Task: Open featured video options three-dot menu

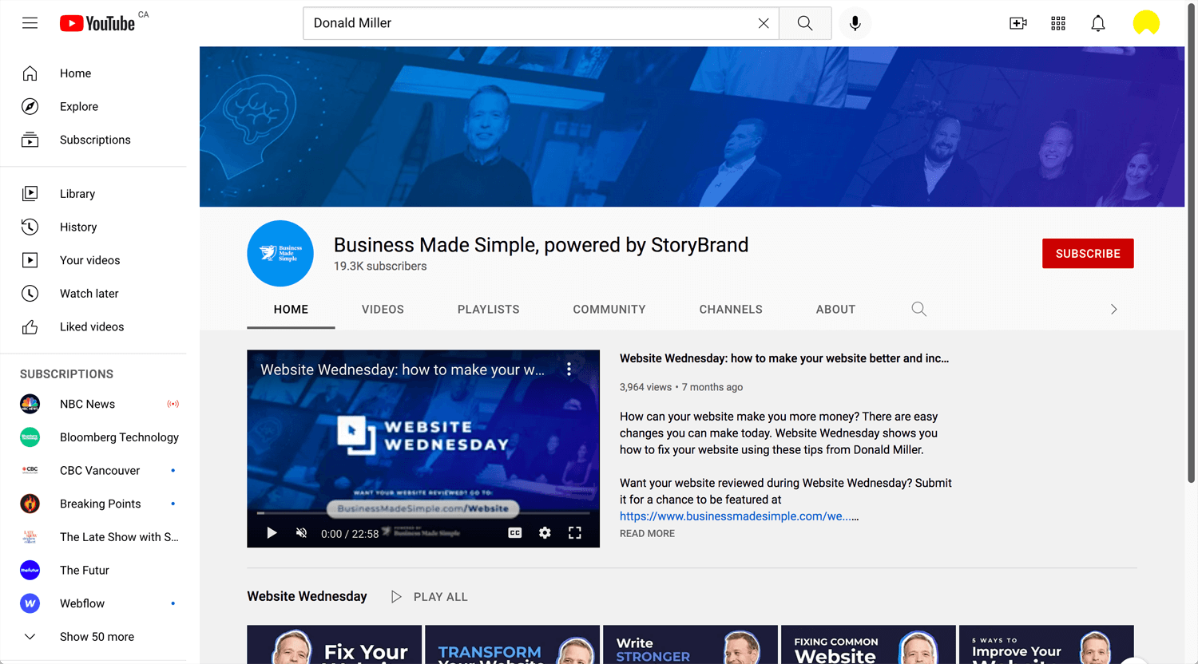Action: coord(569,369)
